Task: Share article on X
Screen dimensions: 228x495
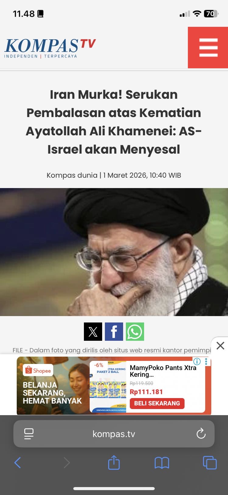Action: (x=93, y=332)
